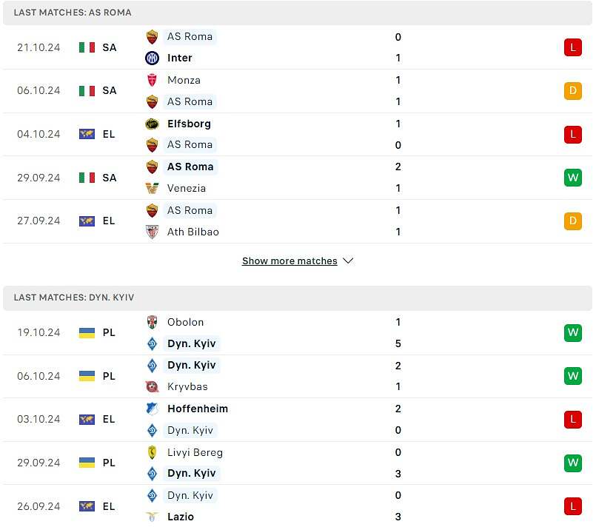The width and height of the screenshot is (596, 527).
Task: Click the Ukraine flag on the 19.10.24 match
Action: tap(87, 333)
